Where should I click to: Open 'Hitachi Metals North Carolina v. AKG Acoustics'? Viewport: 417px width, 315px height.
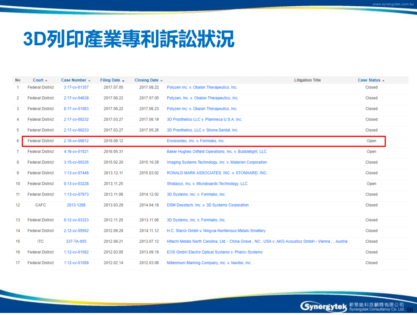click(257, 242)
